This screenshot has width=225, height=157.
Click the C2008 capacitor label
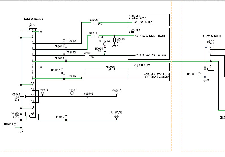coord(16,95)
